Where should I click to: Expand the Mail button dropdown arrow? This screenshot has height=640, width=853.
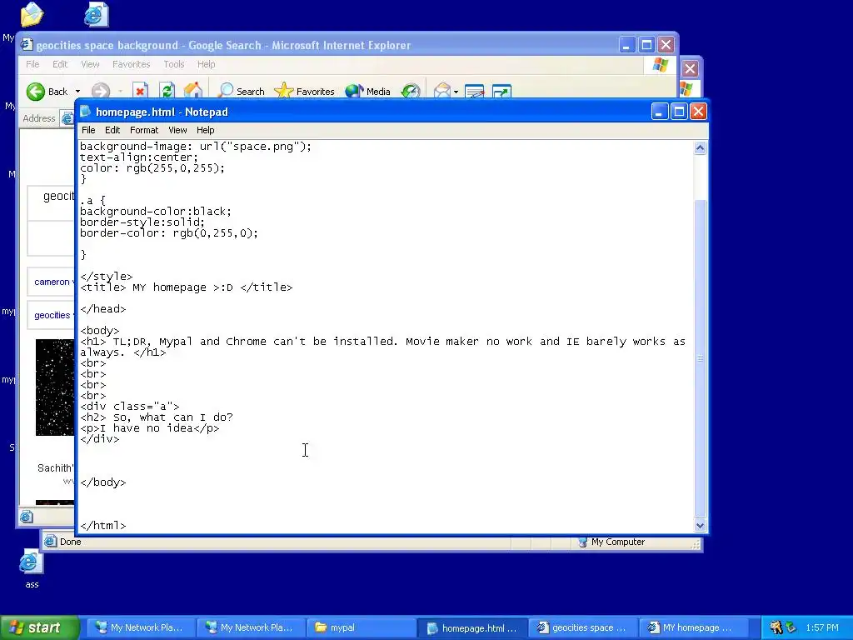(x=456, y=92)
